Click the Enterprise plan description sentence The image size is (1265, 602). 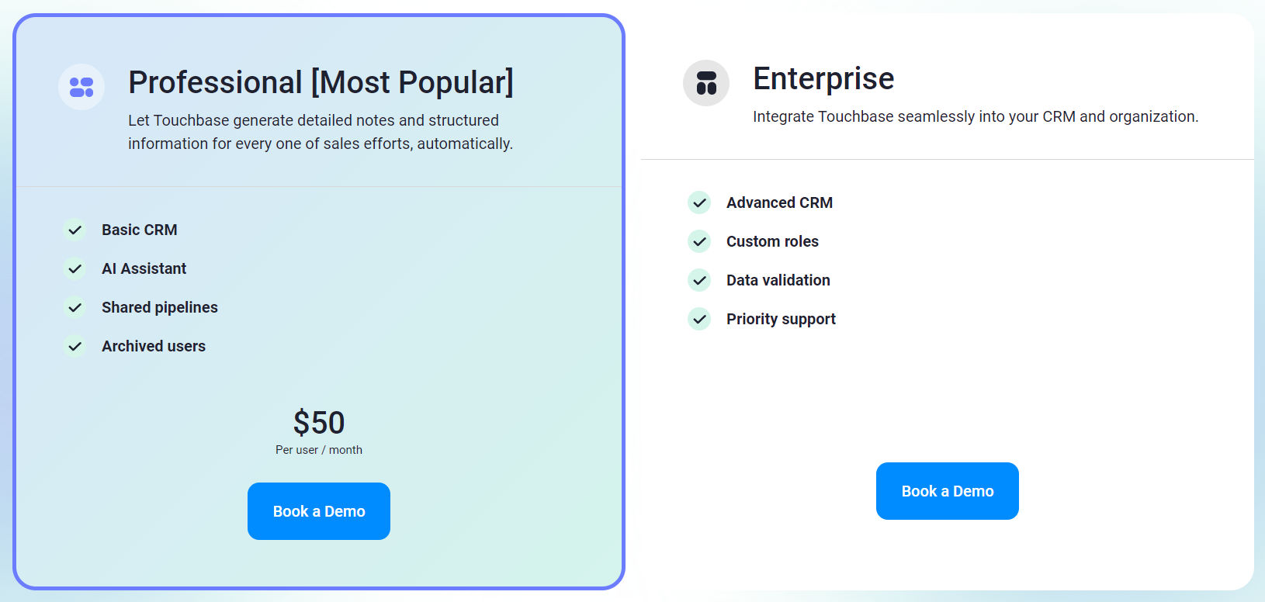click(976, 116)
